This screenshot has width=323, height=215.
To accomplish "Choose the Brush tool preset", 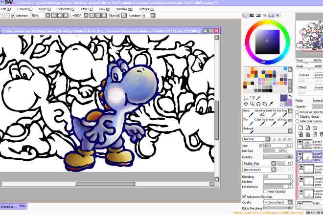I will coord(249,113).
